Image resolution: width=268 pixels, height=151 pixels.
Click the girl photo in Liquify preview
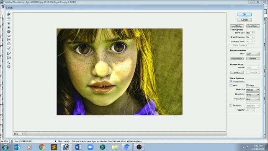[119, 72]
